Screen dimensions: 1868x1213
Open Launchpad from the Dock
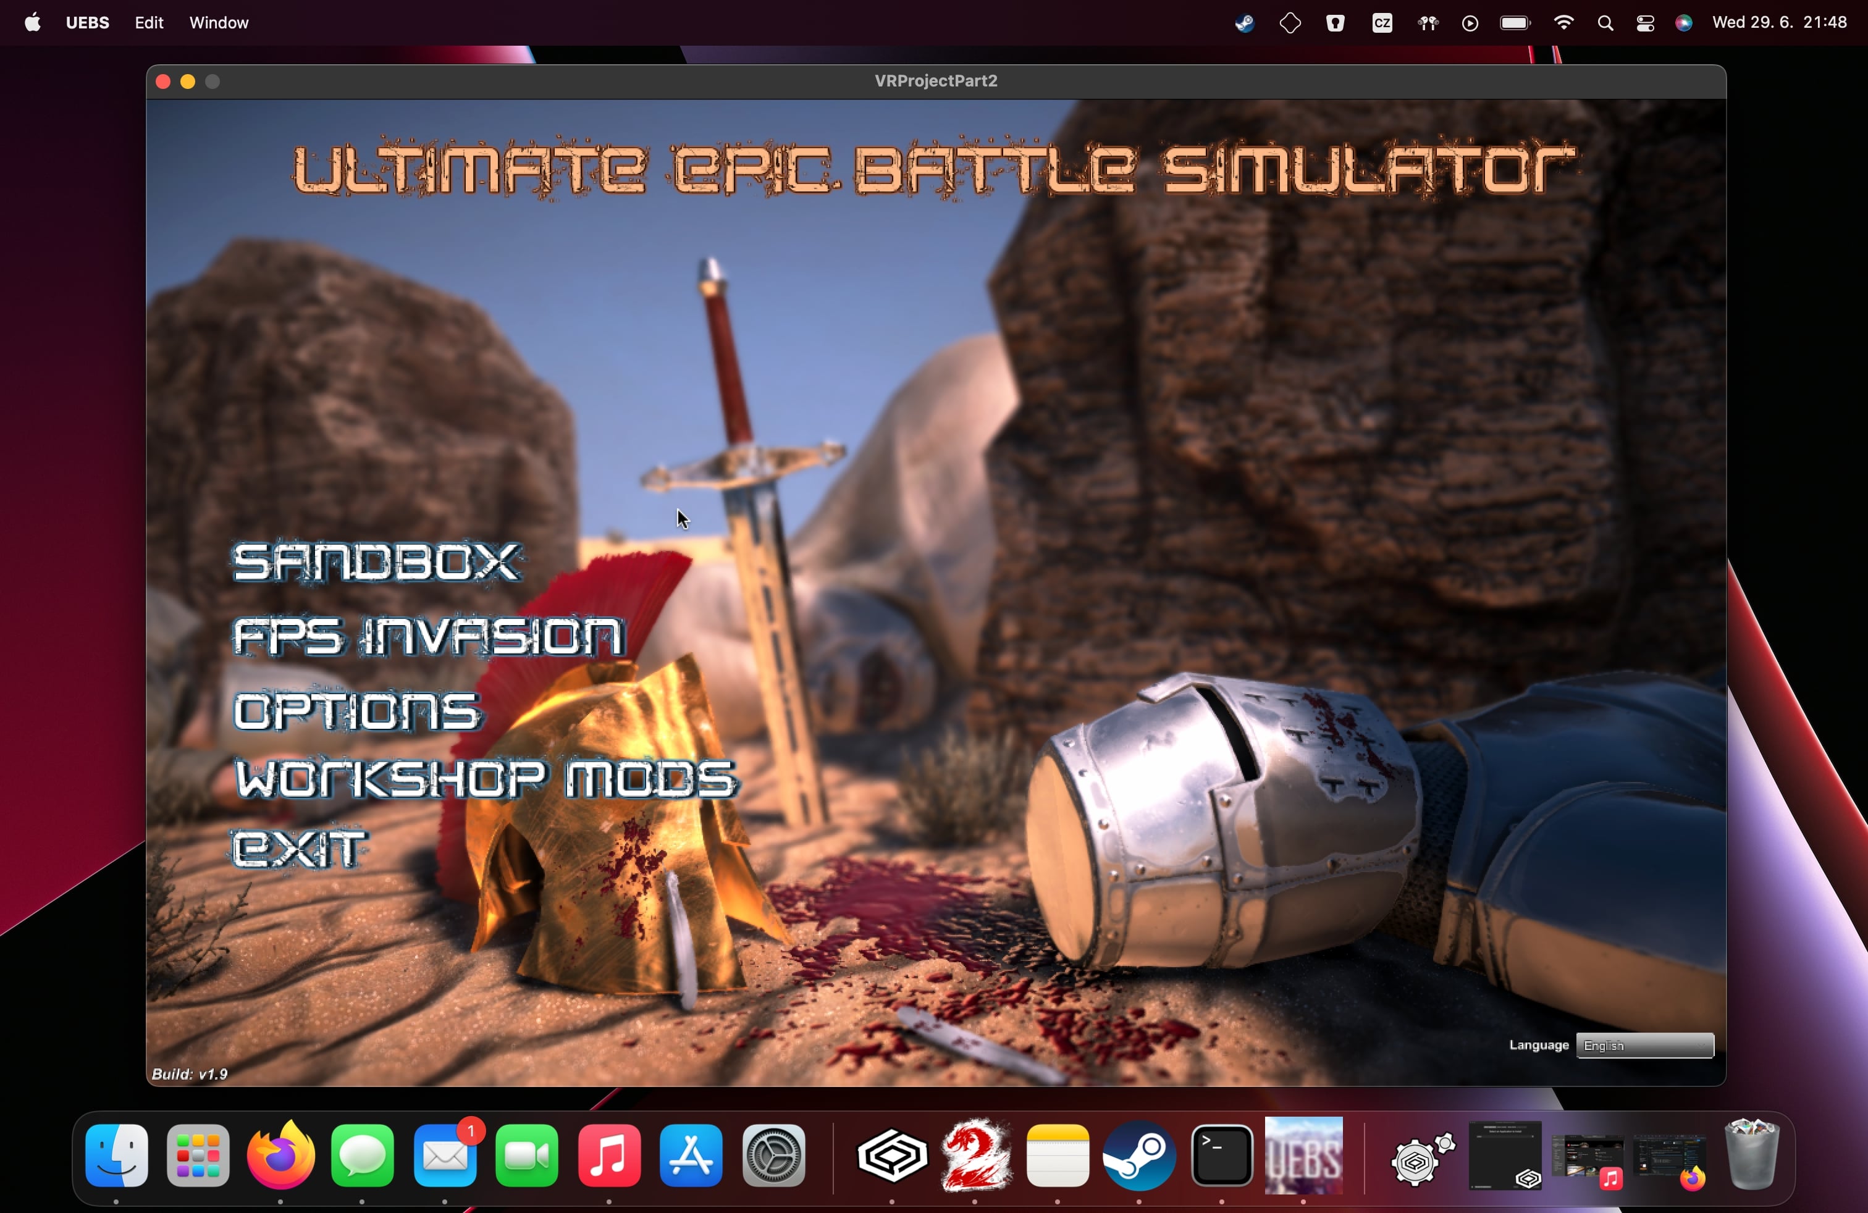click(x=198, y=1156)
